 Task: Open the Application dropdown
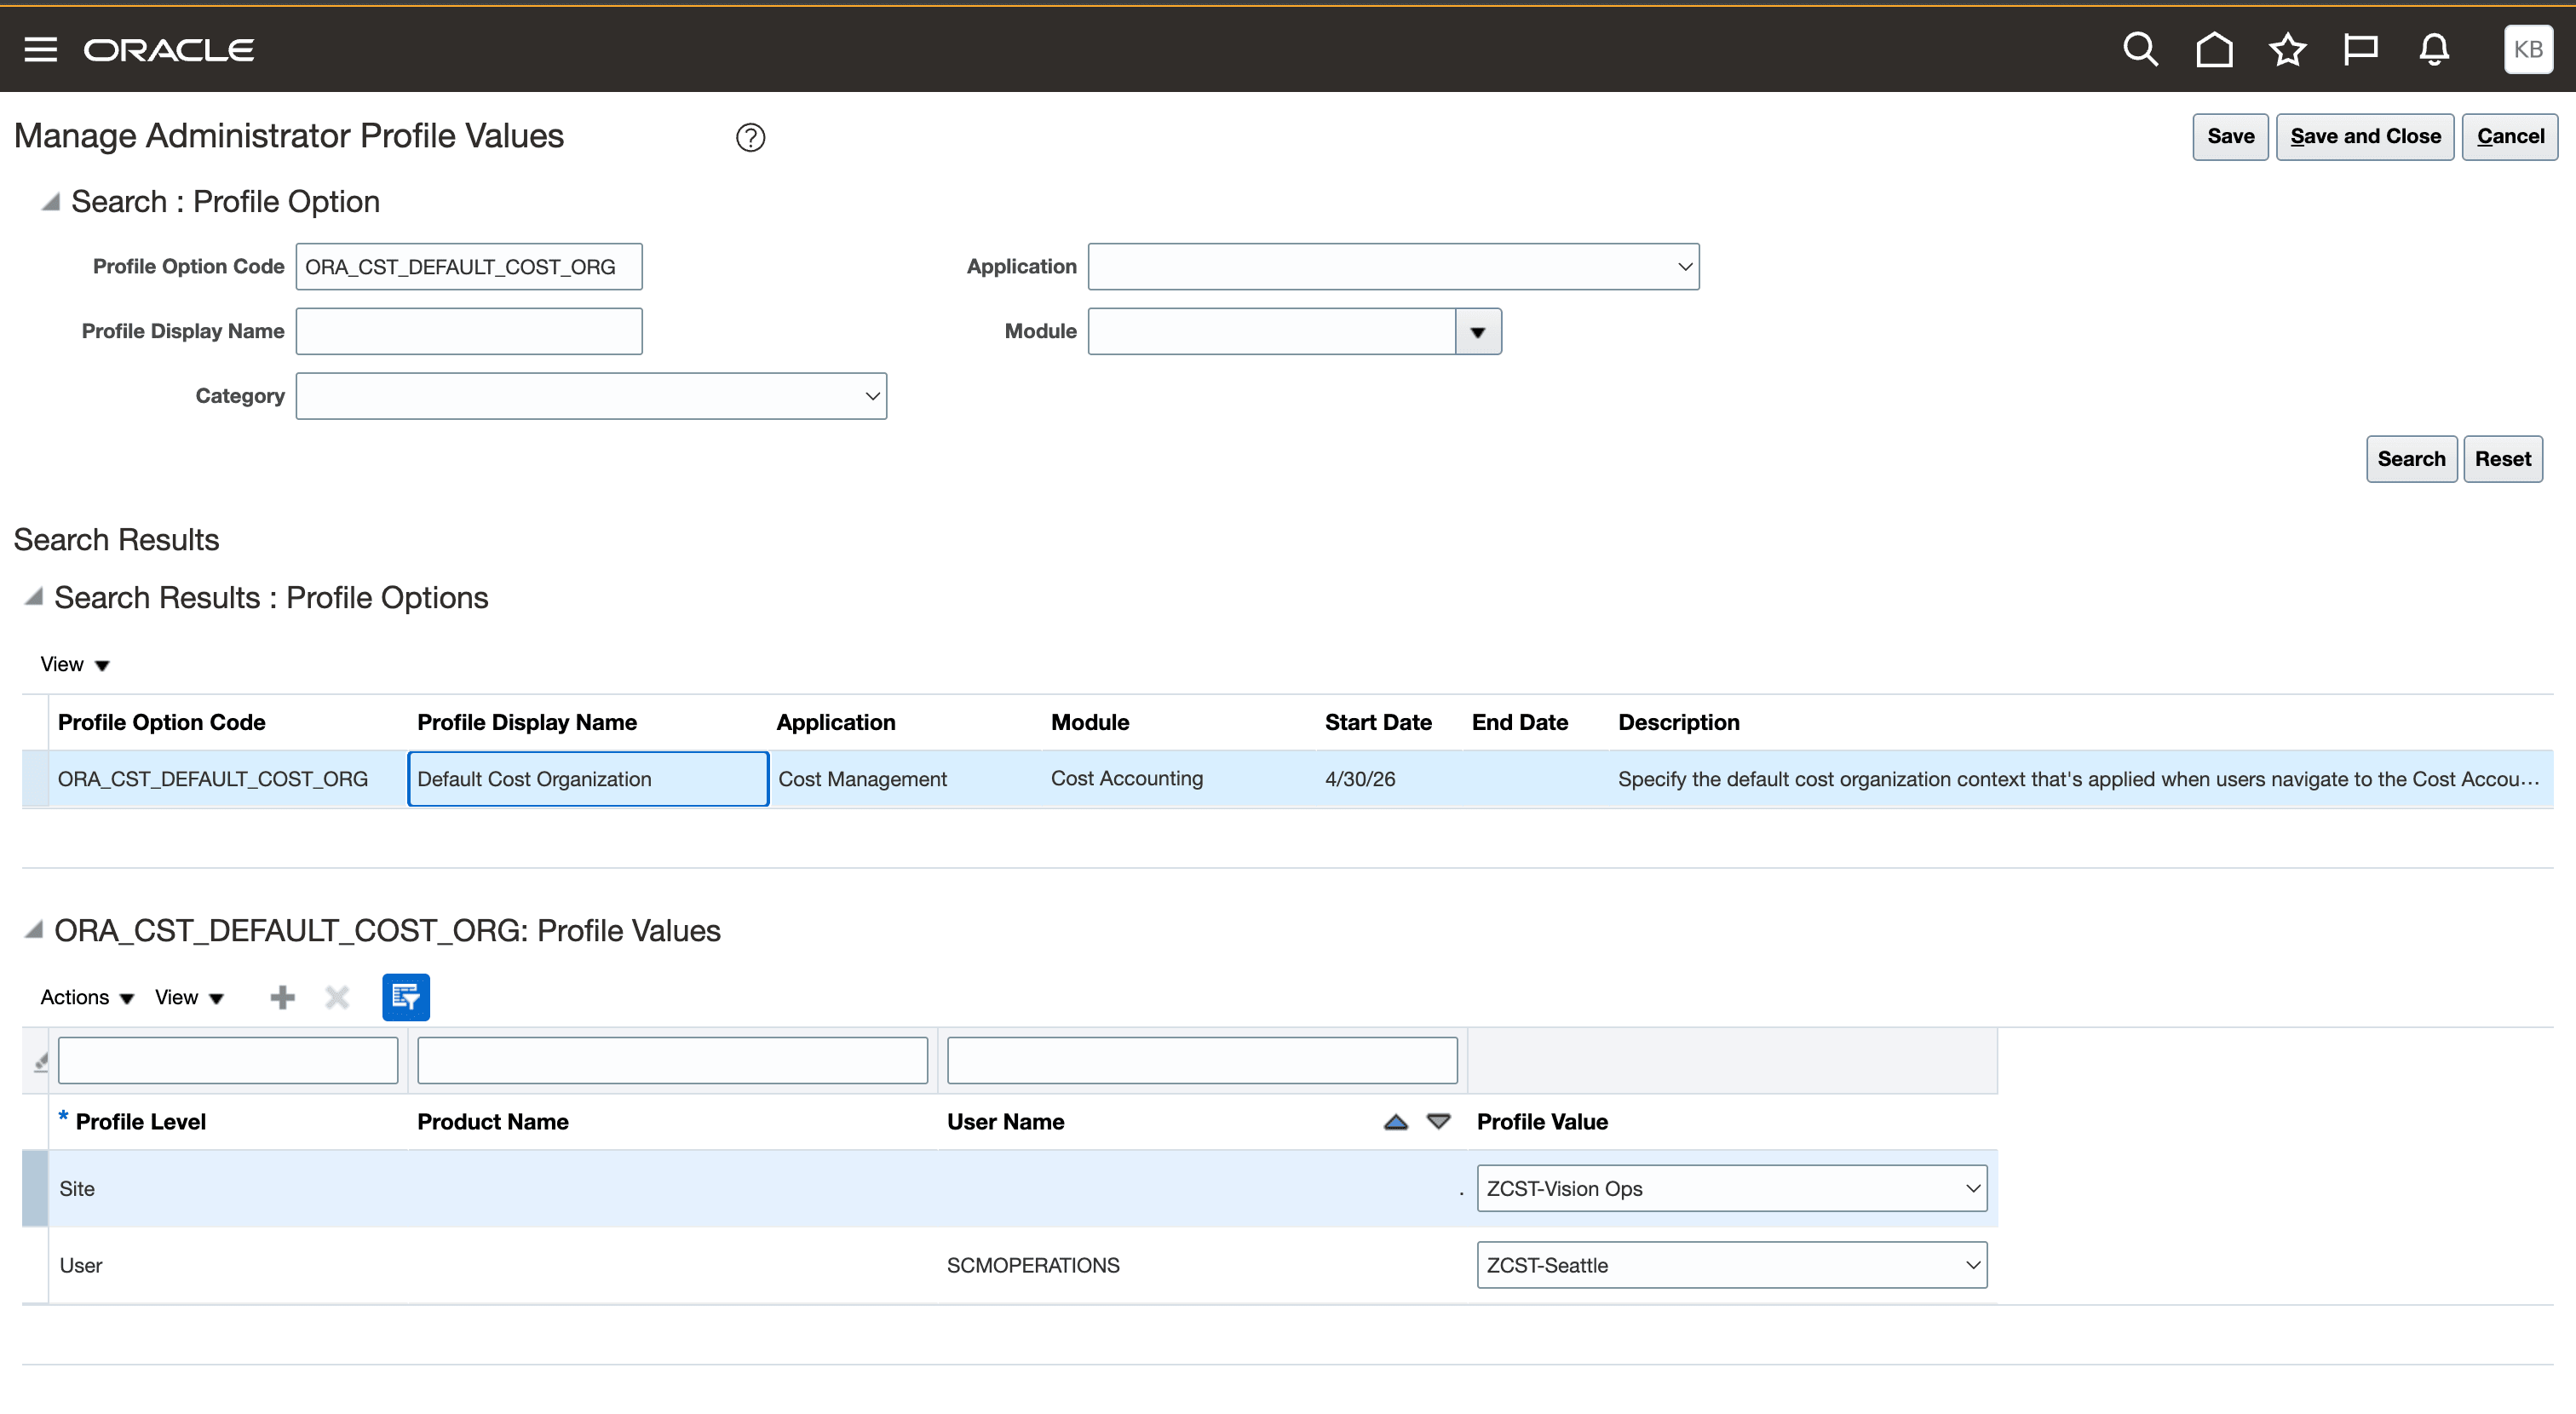[1393, 266]
